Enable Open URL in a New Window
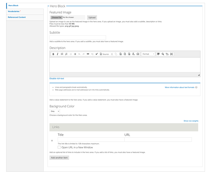Viewport: 211px width, 172px height. pos(59,147)
